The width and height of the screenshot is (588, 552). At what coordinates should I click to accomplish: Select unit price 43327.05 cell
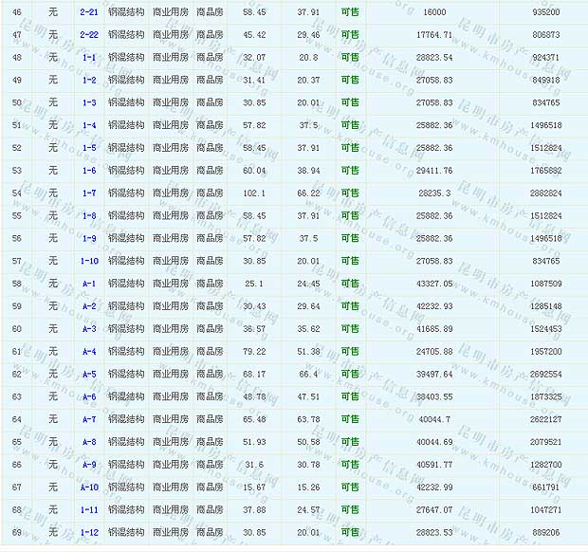click(x=436, y=284)
